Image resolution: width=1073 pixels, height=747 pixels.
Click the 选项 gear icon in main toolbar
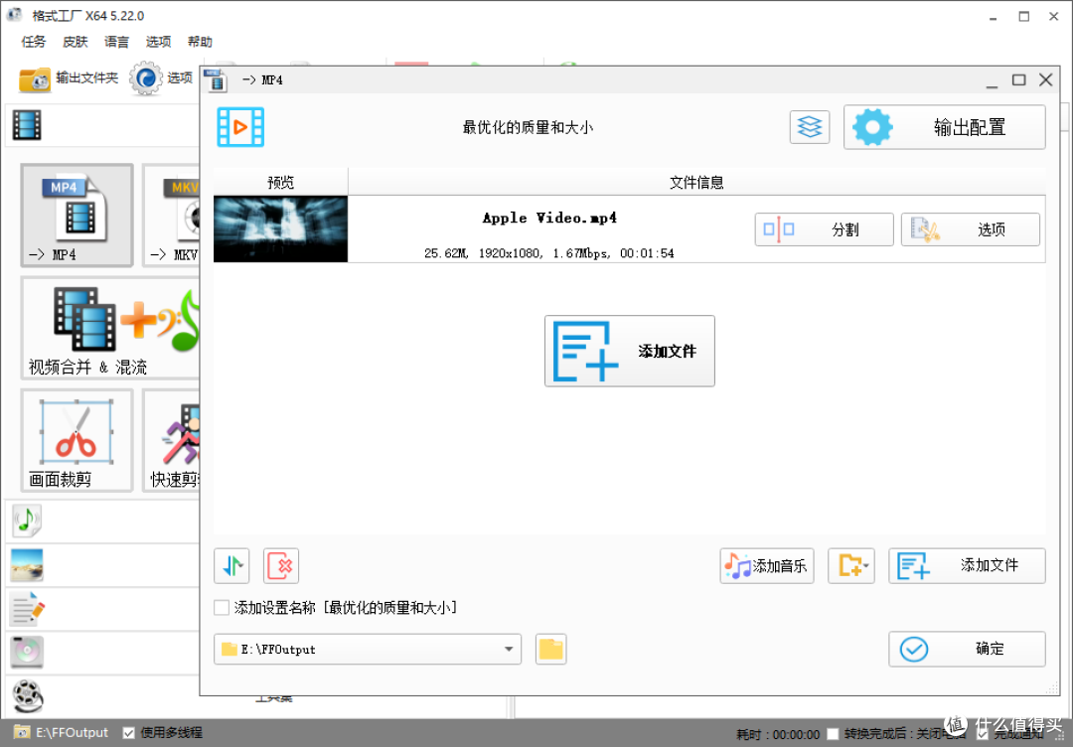pos(146,78)
